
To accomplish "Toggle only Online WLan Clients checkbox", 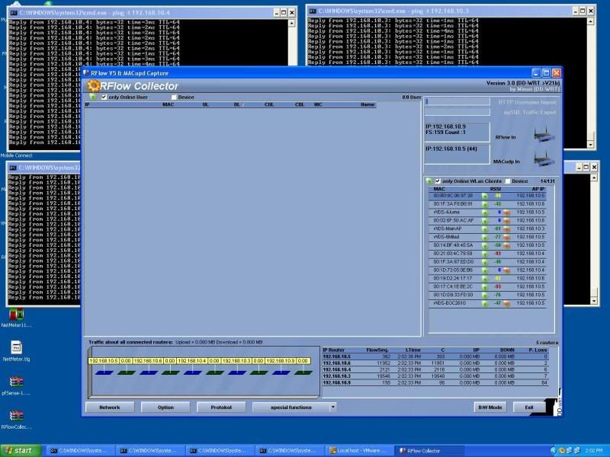I will click(438, 181).
